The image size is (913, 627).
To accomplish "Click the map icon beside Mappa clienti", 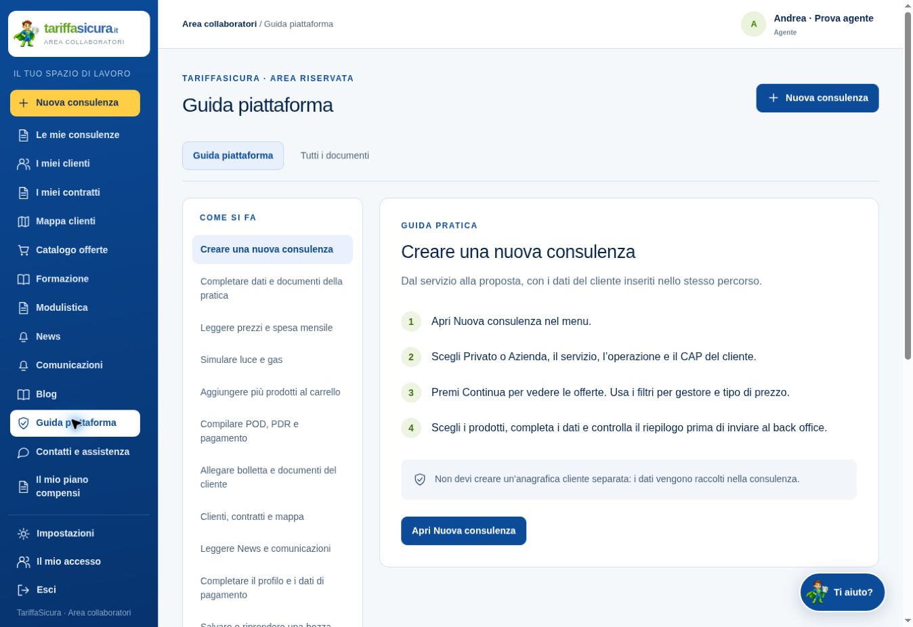I will coord(24,221).
